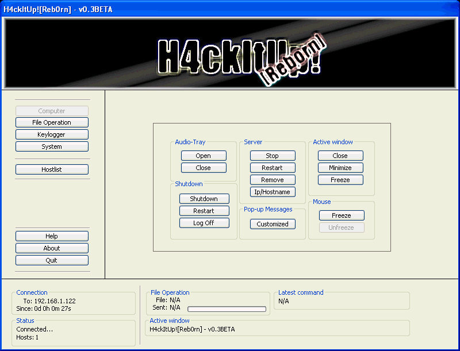
Task: Open the File Operation panel
Action: click(x=52, y=122)
